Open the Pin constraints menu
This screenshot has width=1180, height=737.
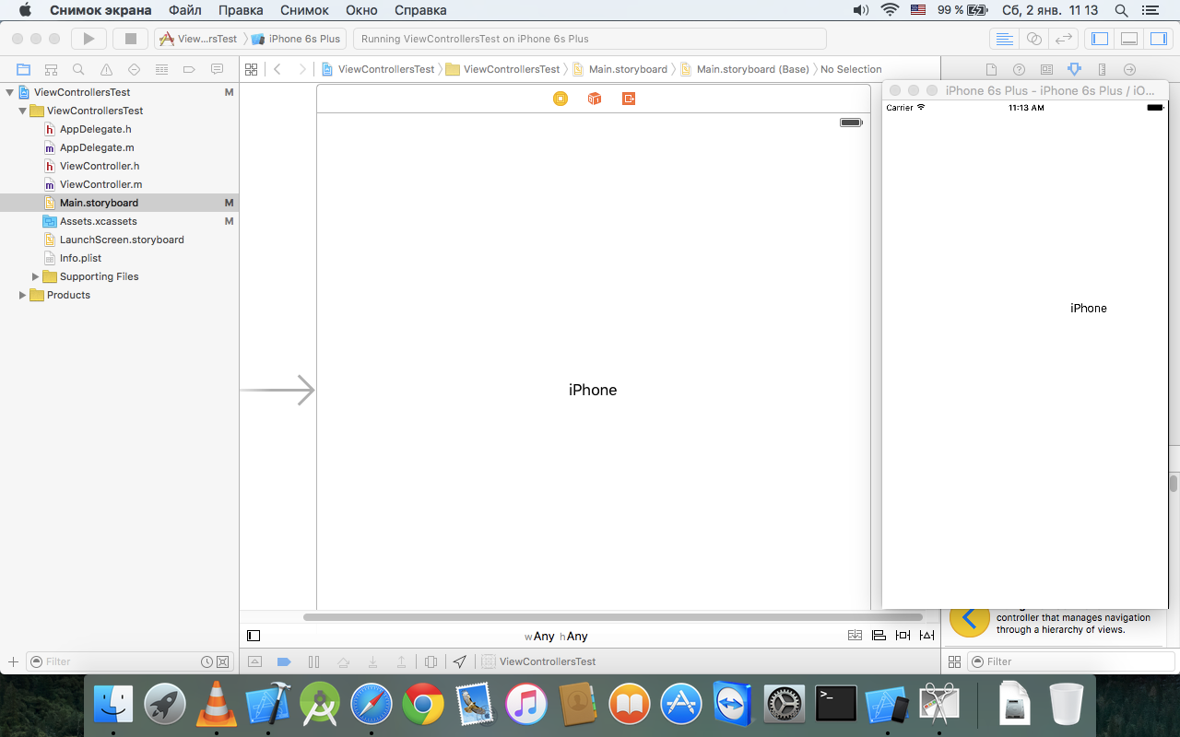point(903,636)
